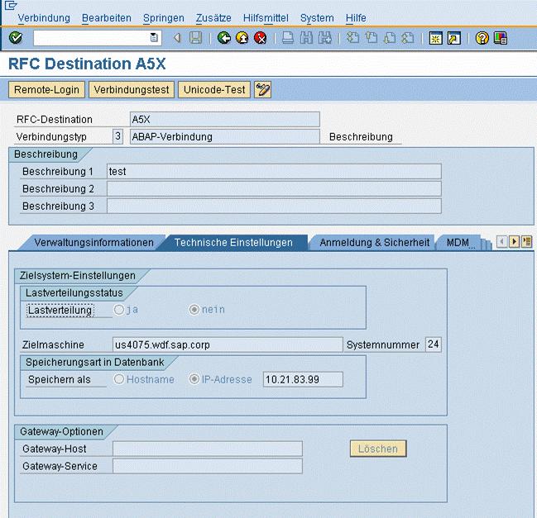Click the green Back arrow icon
This screenshot has width=537, height=518.
click(x=224, y=38)
